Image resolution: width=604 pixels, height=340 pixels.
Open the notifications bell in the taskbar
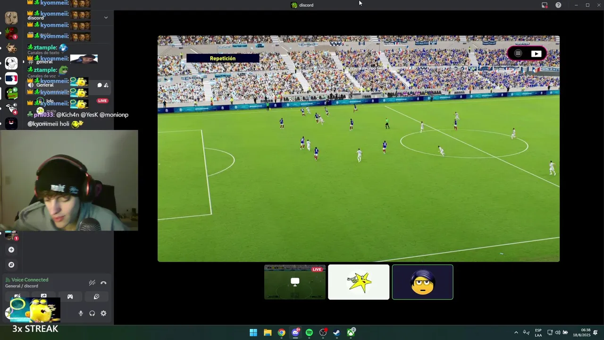coord(596,332)
